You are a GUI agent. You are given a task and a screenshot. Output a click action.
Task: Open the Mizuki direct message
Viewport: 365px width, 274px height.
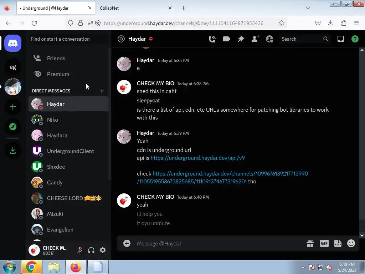pos(68,214)
